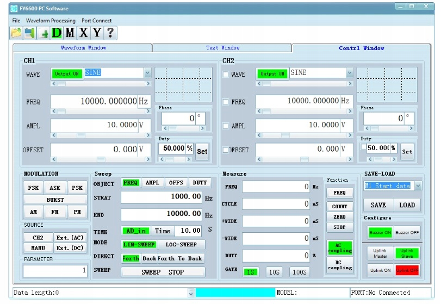Open the SAVE-LOAD memory slot dropdown
Screen dimensions: 441x304
click(x=418, y=186)
